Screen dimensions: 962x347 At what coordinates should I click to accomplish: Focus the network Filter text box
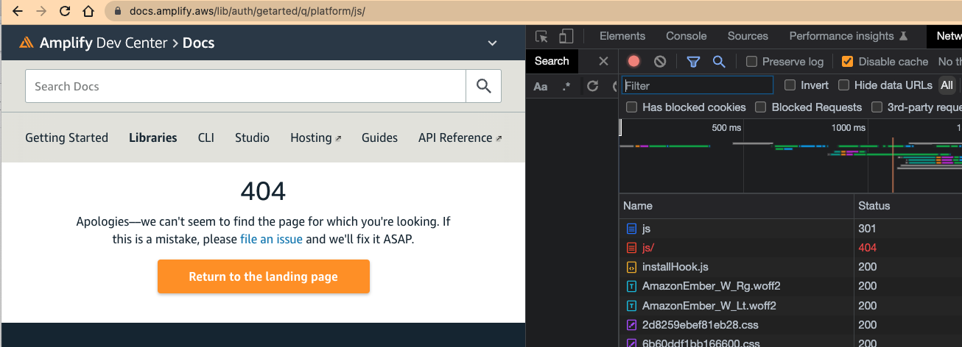698,85
